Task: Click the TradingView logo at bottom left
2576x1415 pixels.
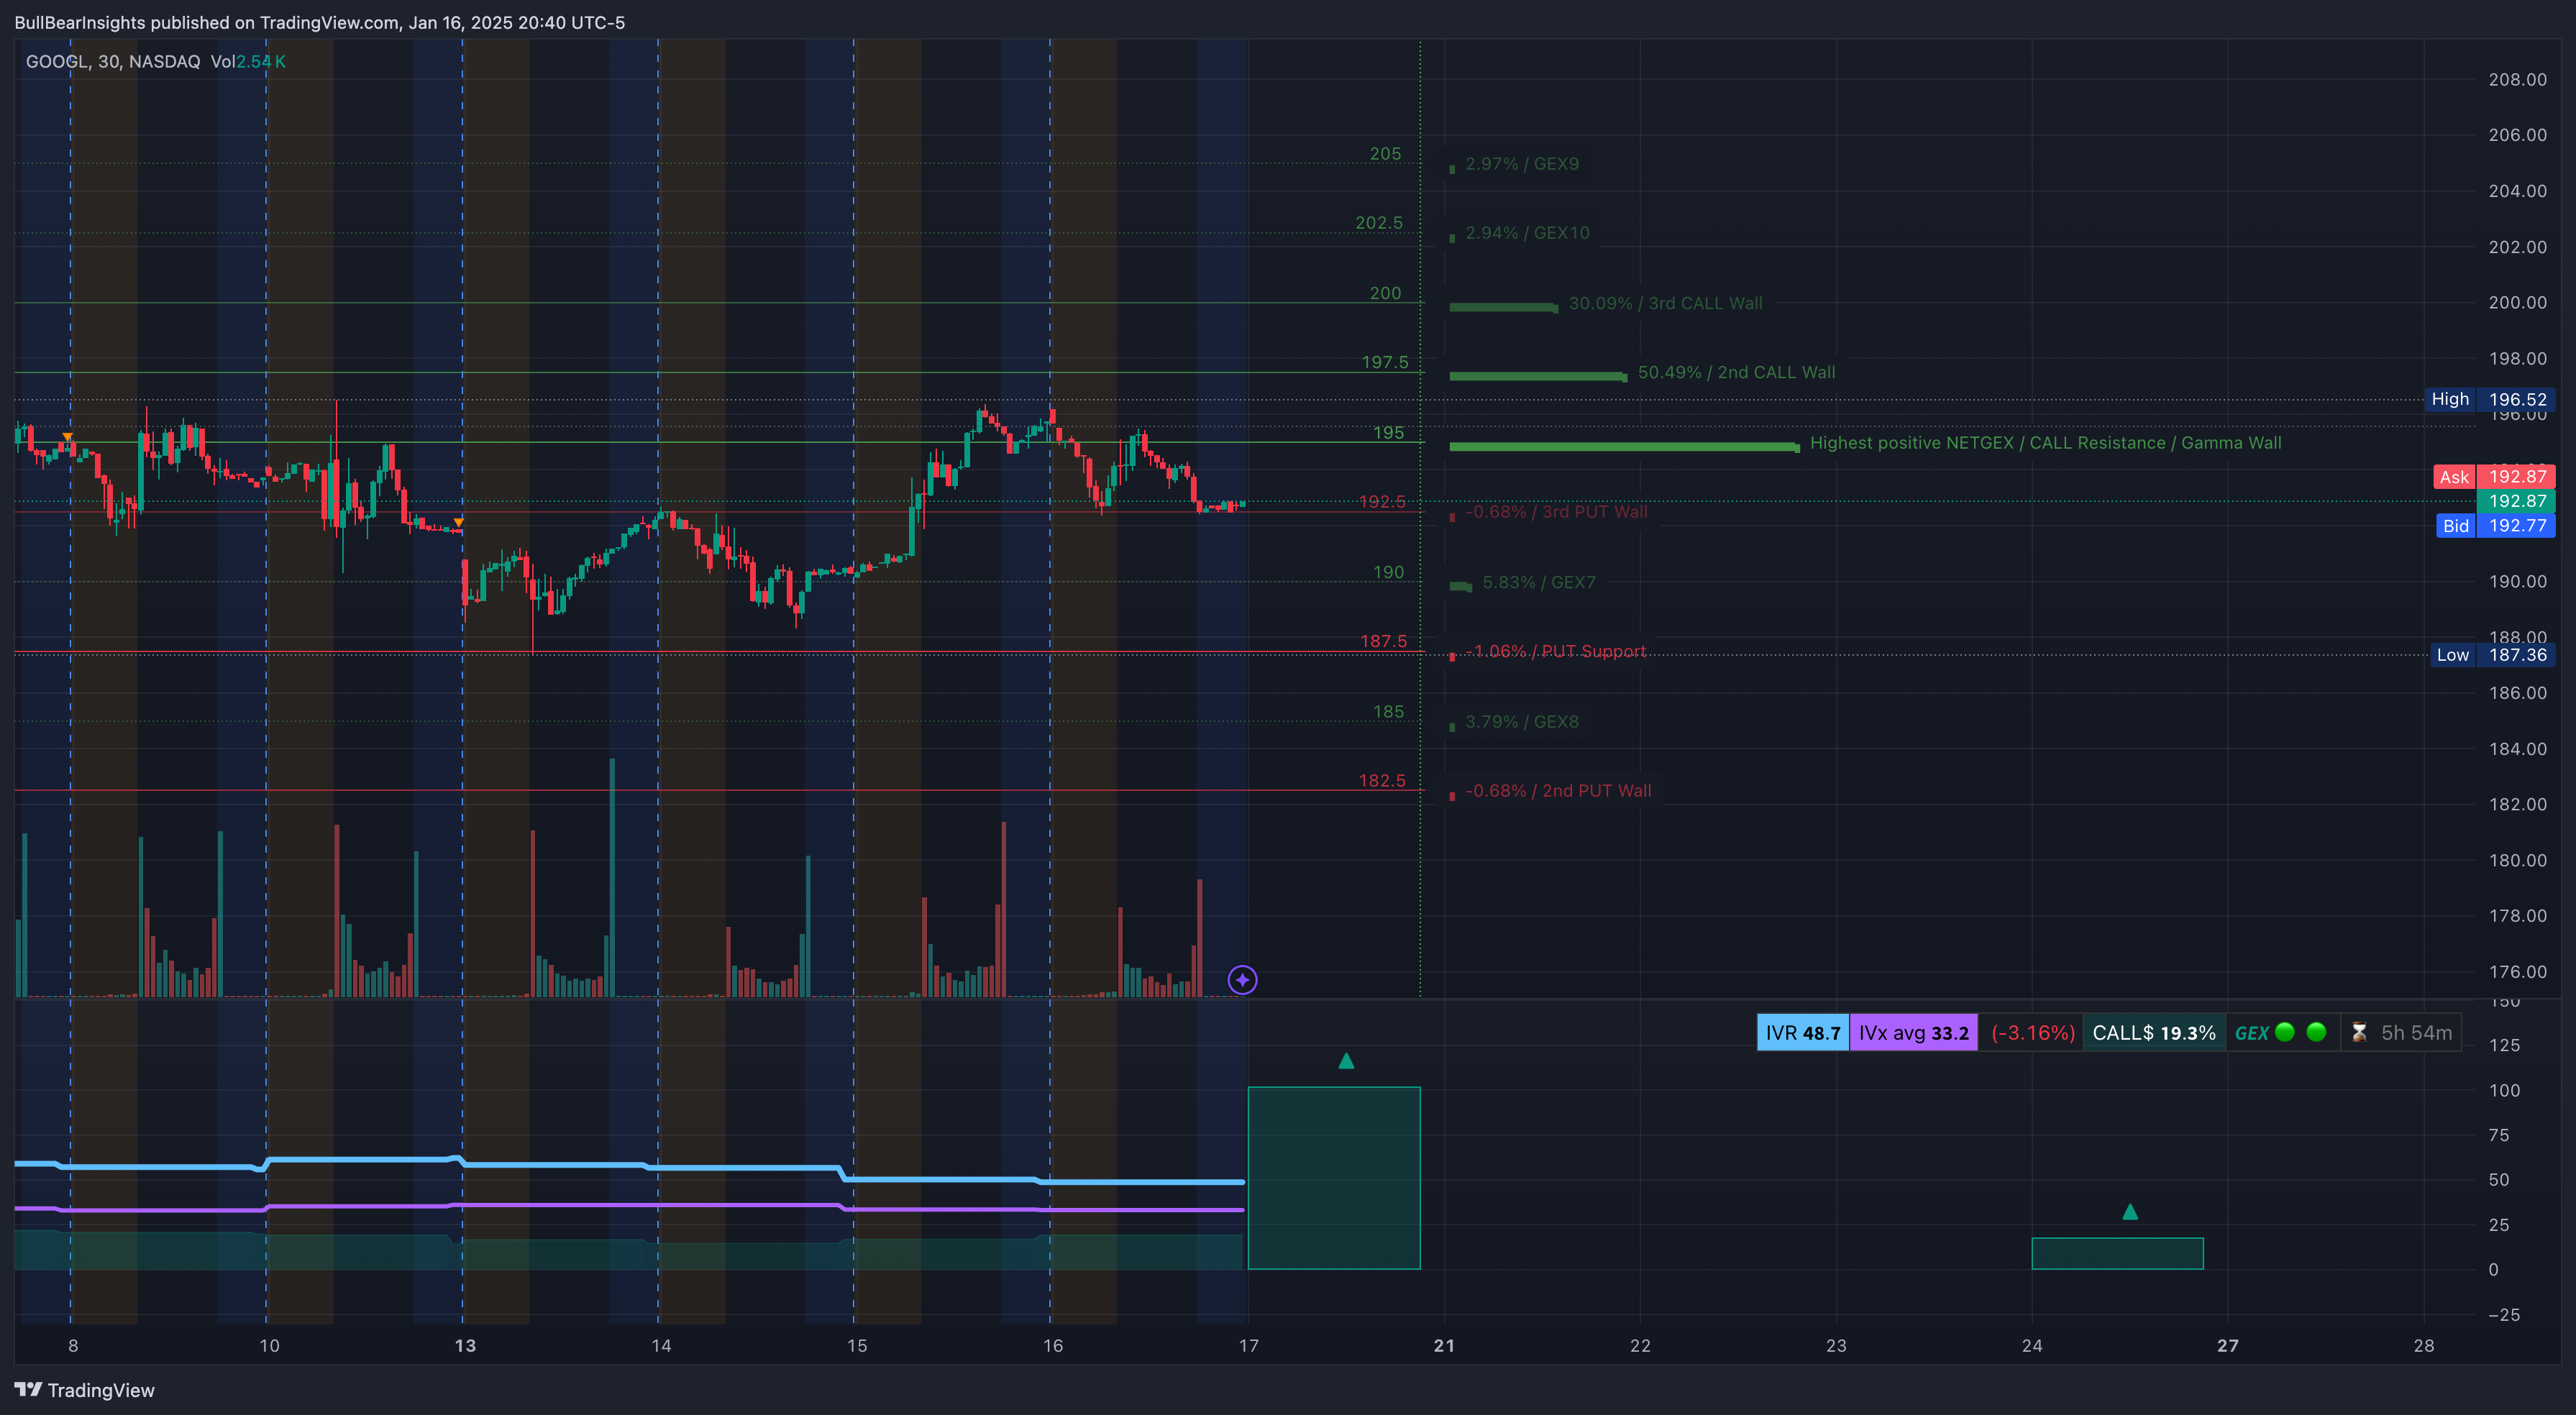Action: point(85,1390)
